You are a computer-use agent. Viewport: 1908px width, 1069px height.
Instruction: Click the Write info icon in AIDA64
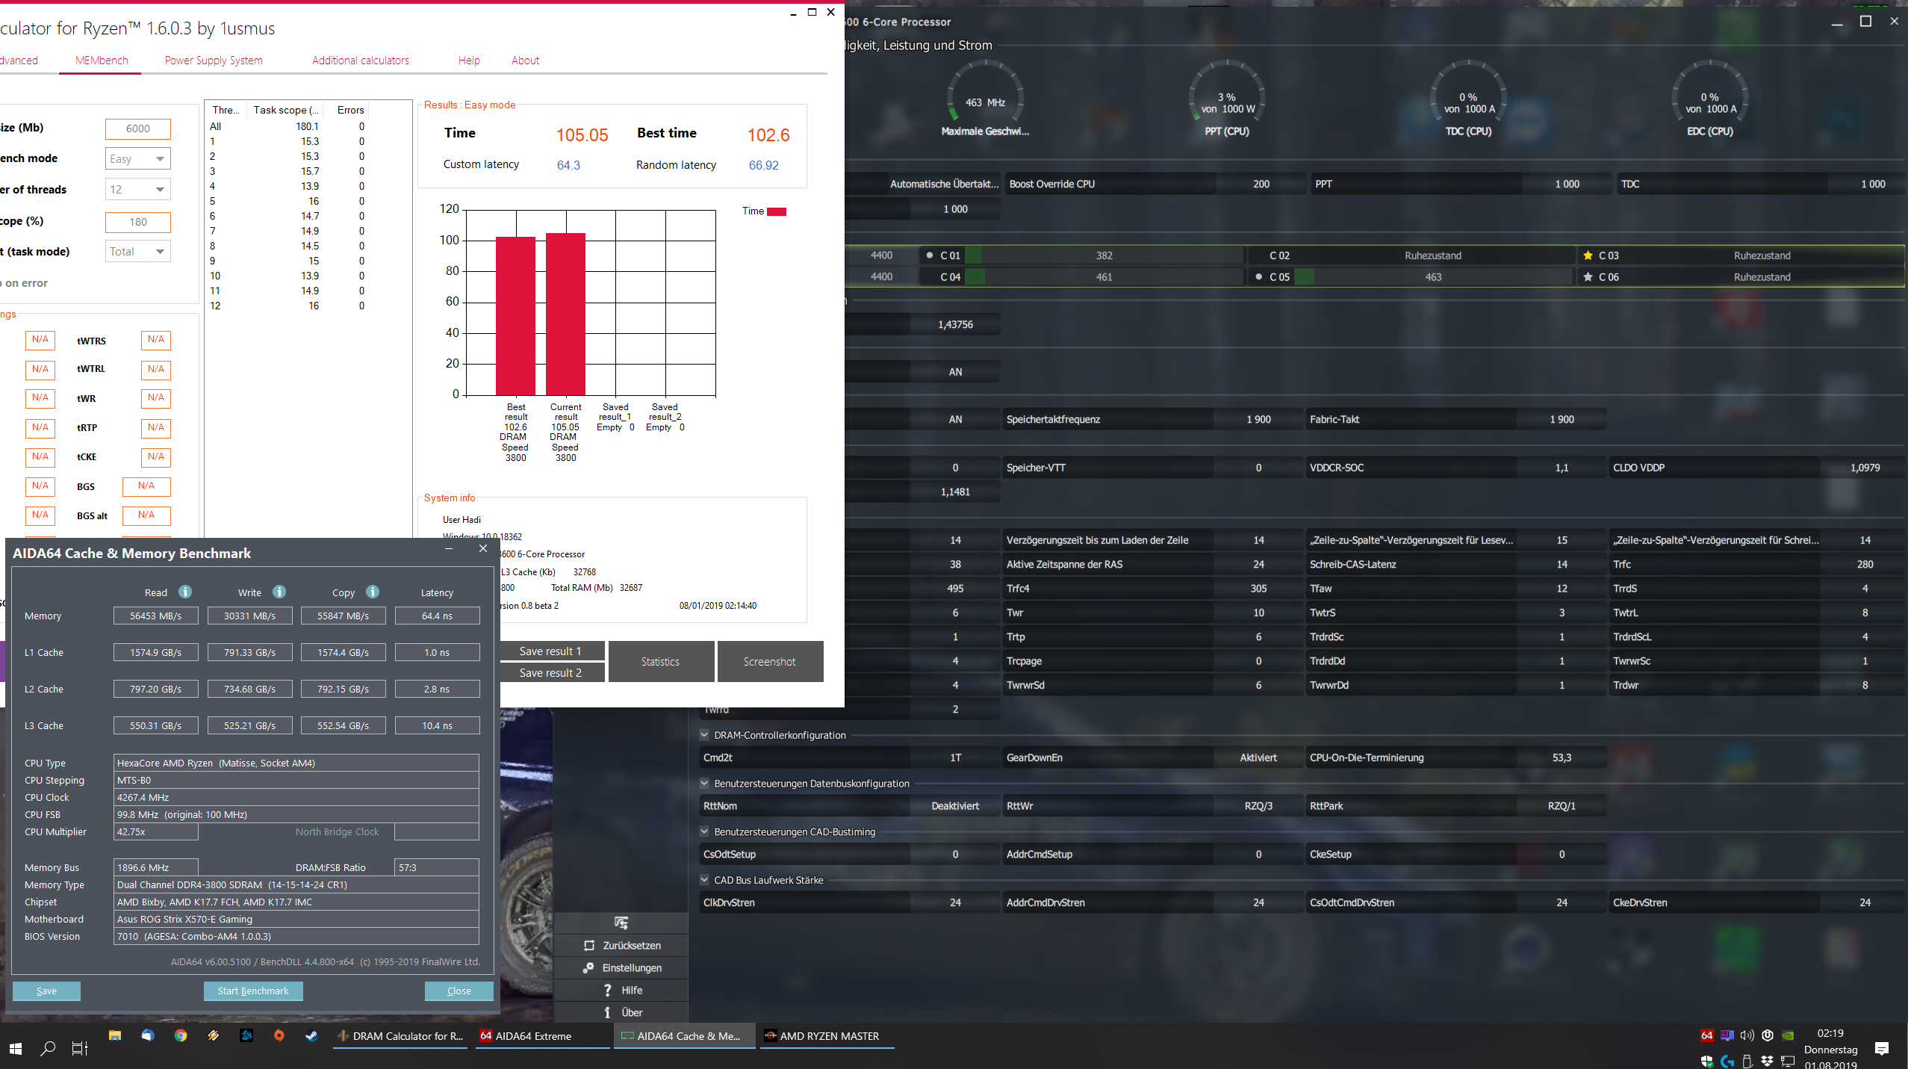pos(279,592)
